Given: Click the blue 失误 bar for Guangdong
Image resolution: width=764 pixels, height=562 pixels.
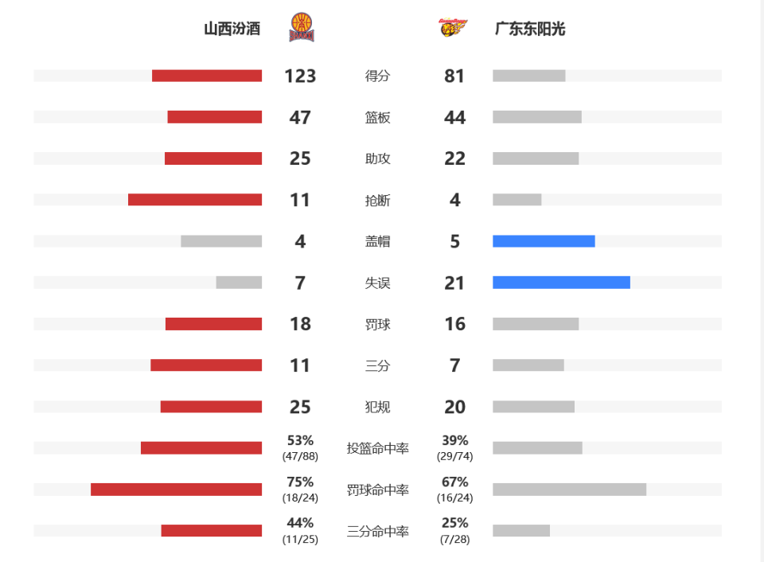Looking at the screenshot, I should pos(561,283).
